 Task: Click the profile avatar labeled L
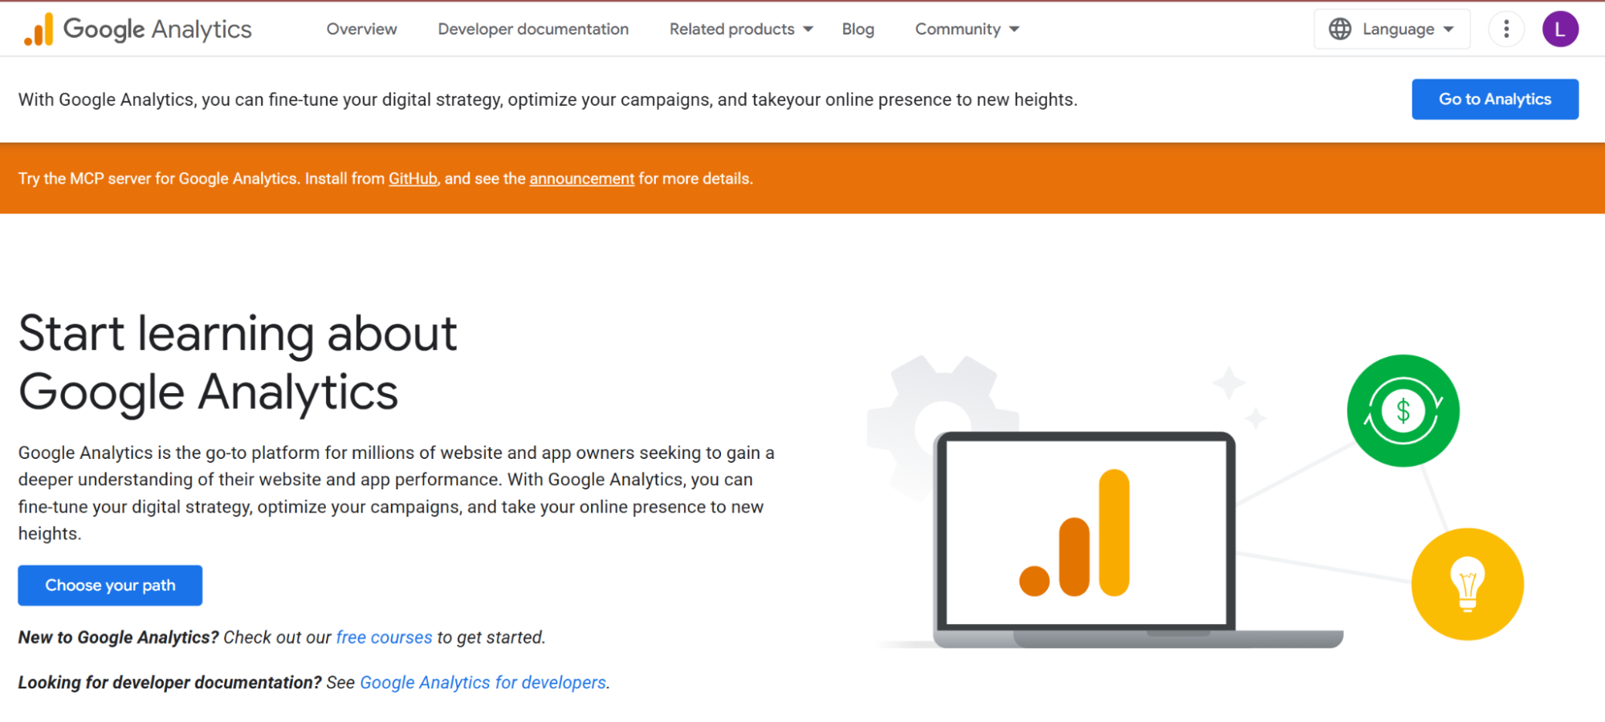pyautogui.click(x=1560, y=29)
